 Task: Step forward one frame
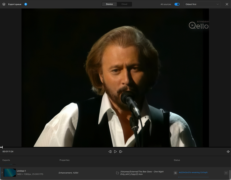coord(121,151)
